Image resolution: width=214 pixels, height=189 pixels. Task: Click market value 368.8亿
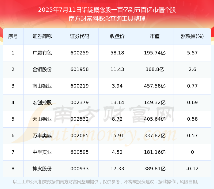[x=155, y=69]
